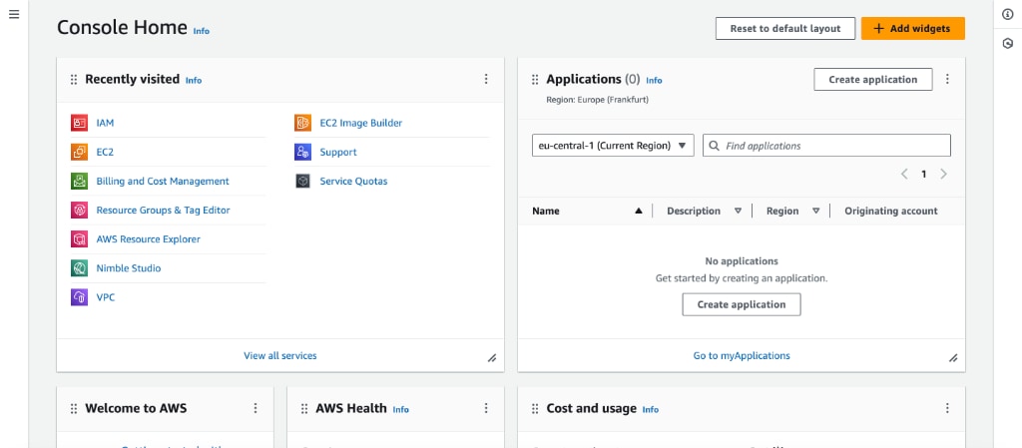1022x448 pixels.
Task: Click Info link next to AWS Health
Action: point(401,409)
